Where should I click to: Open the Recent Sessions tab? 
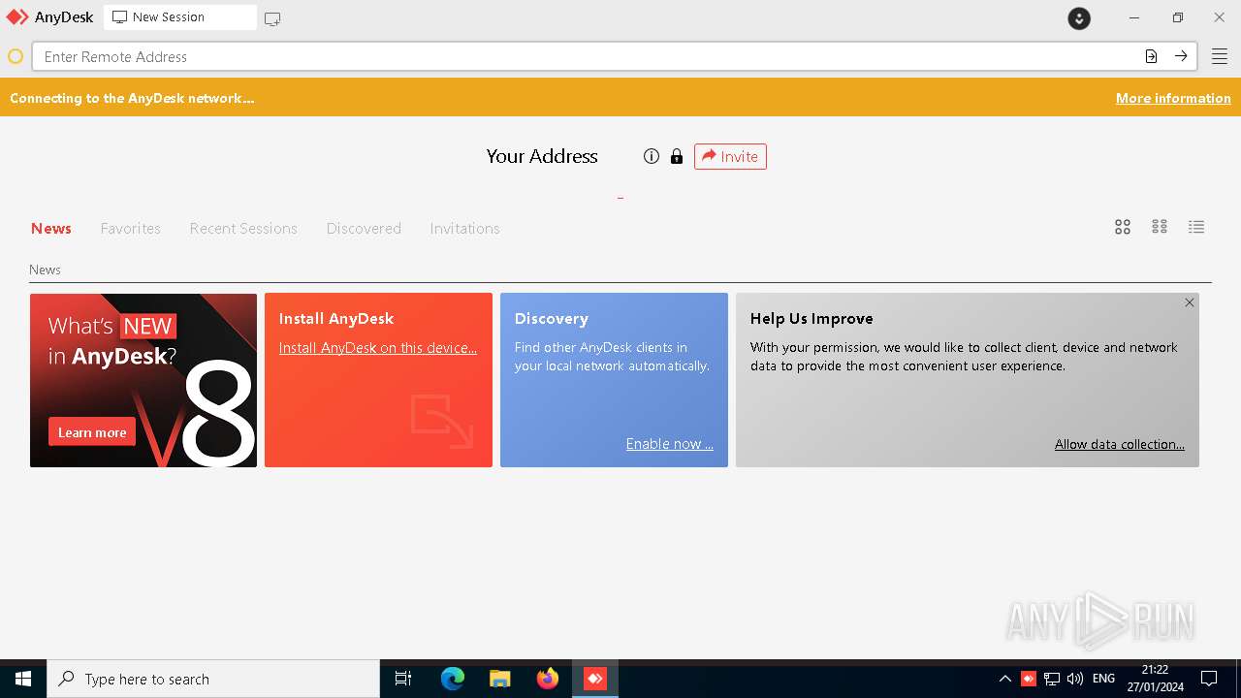tap(243, 229)
